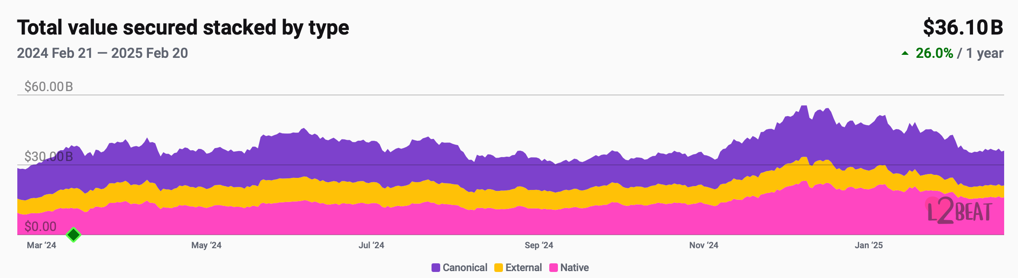This screenshot has height=278, width=1018.
Task: Toggle the Canonical legend label
Action: pos(465,268)
